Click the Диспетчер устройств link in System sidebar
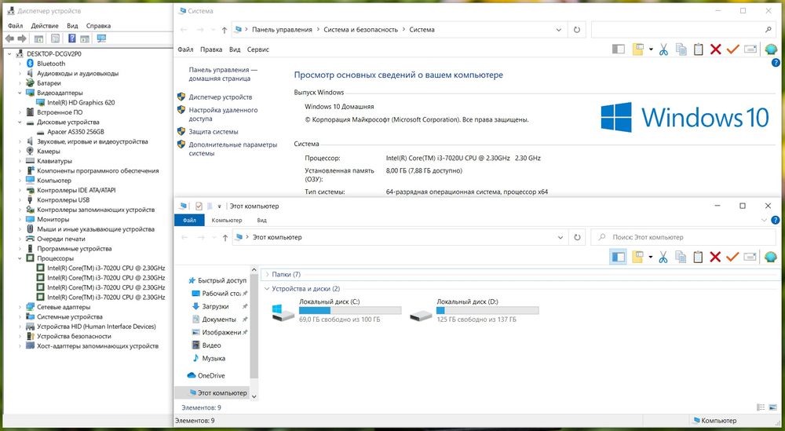The height and width of the screenshot is (431, 785). [x=221, y=97]
